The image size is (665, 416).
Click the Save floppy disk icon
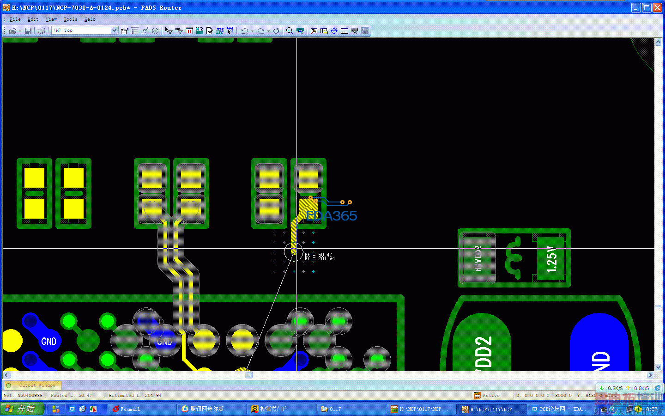pyautogui.click(x=28, y=31)
